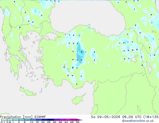Click the '(18+135)' forecast step text
This screenshot has width=159, height=123.
click(x=151, y=117)
